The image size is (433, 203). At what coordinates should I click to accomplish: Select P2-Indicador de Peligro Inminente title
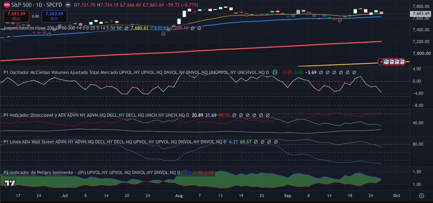point(92,173)
